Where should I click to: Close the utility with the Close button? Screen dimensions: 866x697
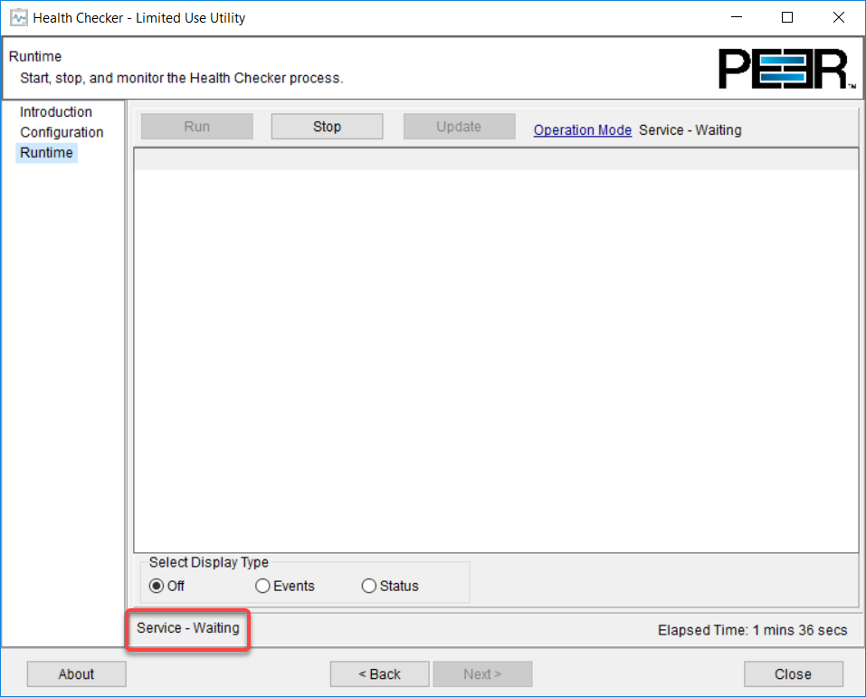tap(793, 673)
